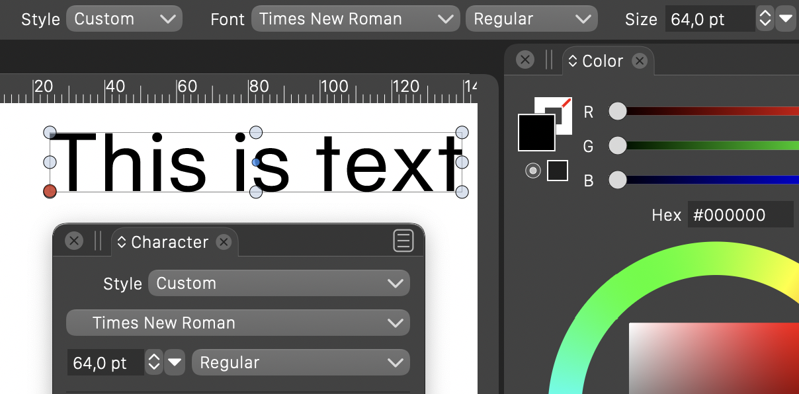Open the Style dropdown in the Character panel
The image size is (799, 394).
(278, 284)
